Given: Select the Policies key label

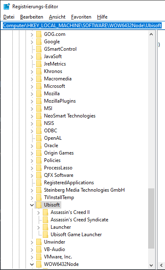Looking at the screenshot, I should pyautogui.click(x=52, y=160).
